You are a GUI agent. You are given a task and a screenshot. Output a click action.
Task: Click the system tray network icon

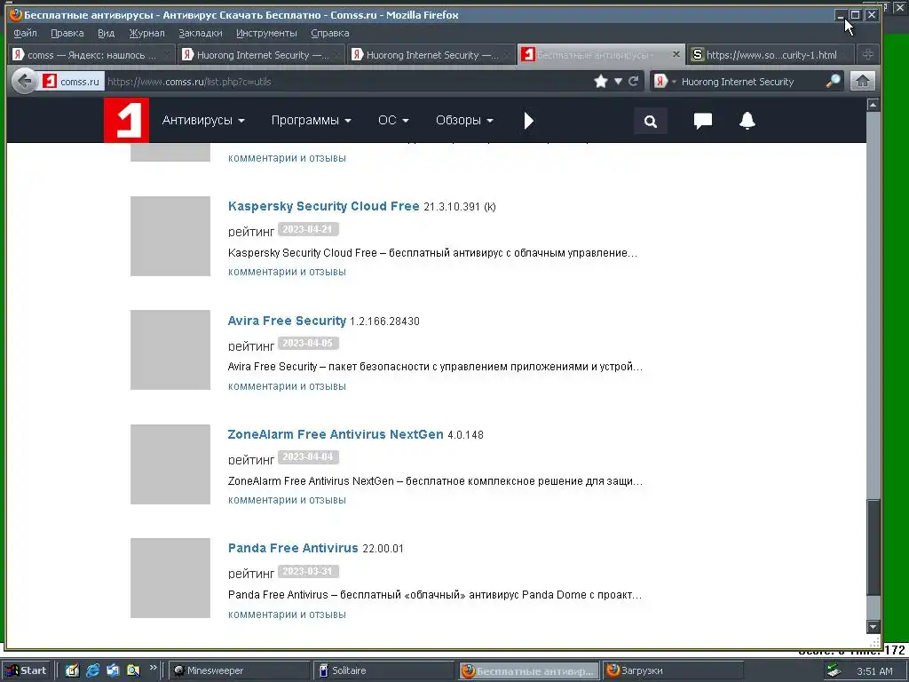tap(834, 670)
